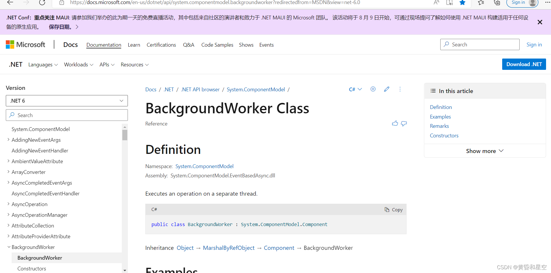The width and height of the screenshot is (551, 273).
Task: Click the .NET API browser breadcrumb
Action: [200, 90]
